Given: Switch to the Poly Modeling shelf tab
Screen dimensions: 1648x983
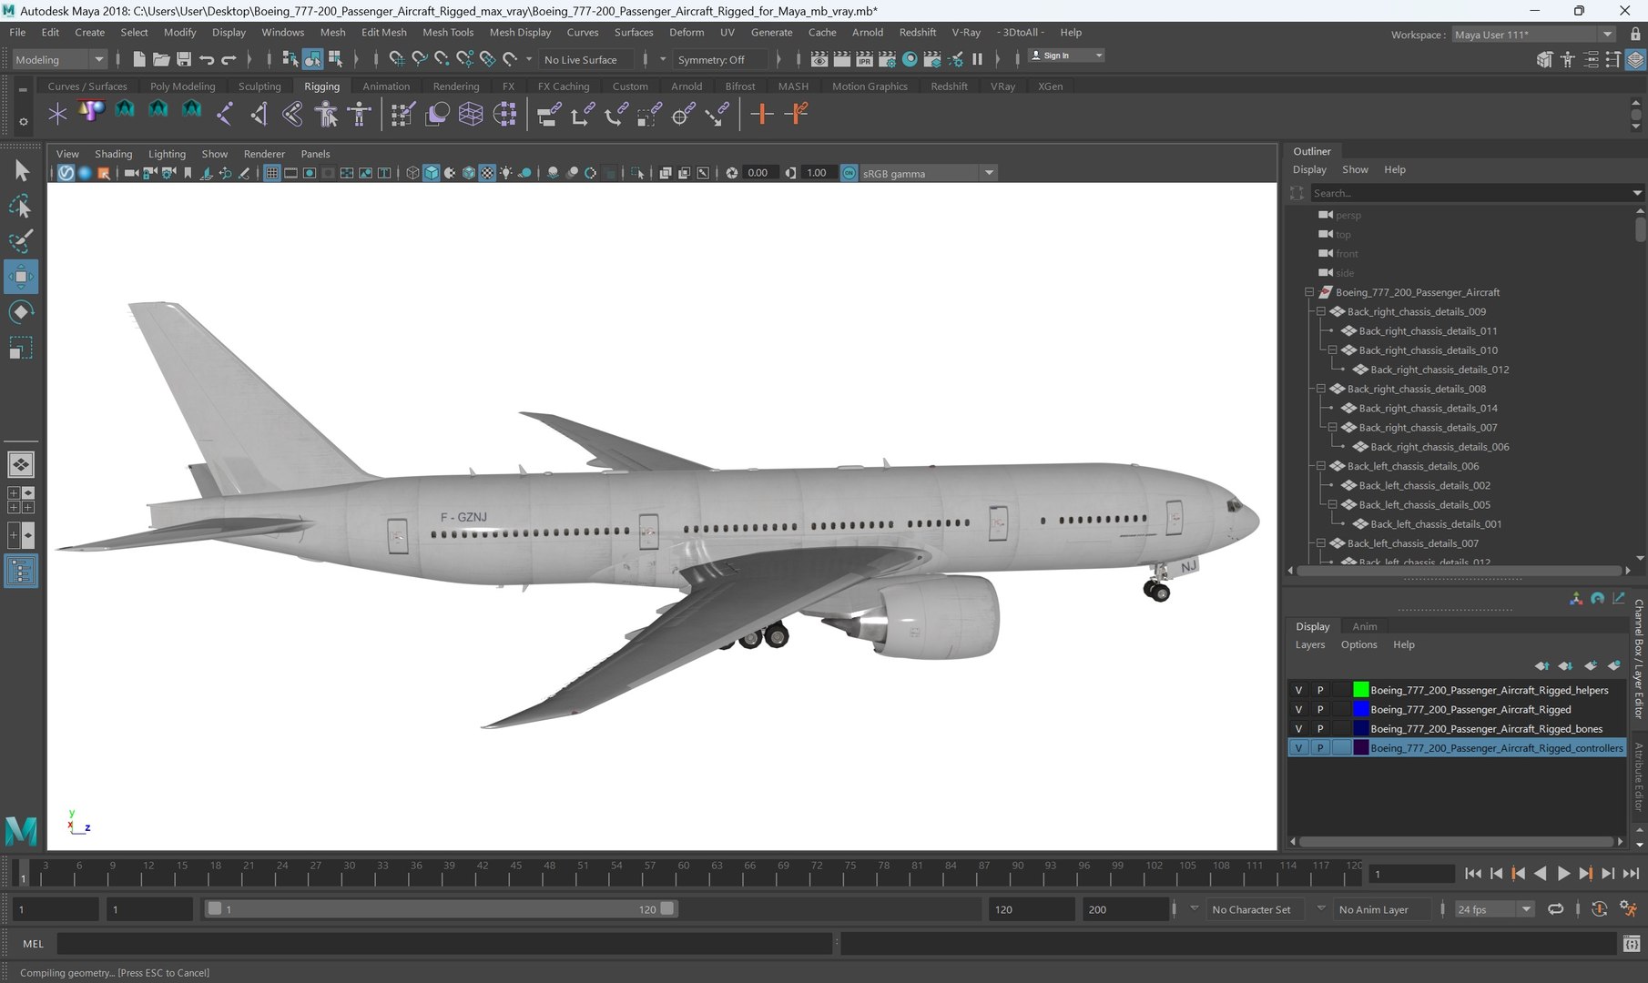Looking at the screenshot, I should 182,86.
